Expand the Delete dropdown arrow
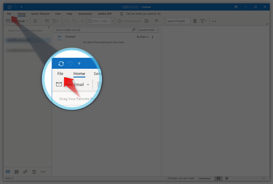The width and height of the screenshot is (273, 184). 41,21
